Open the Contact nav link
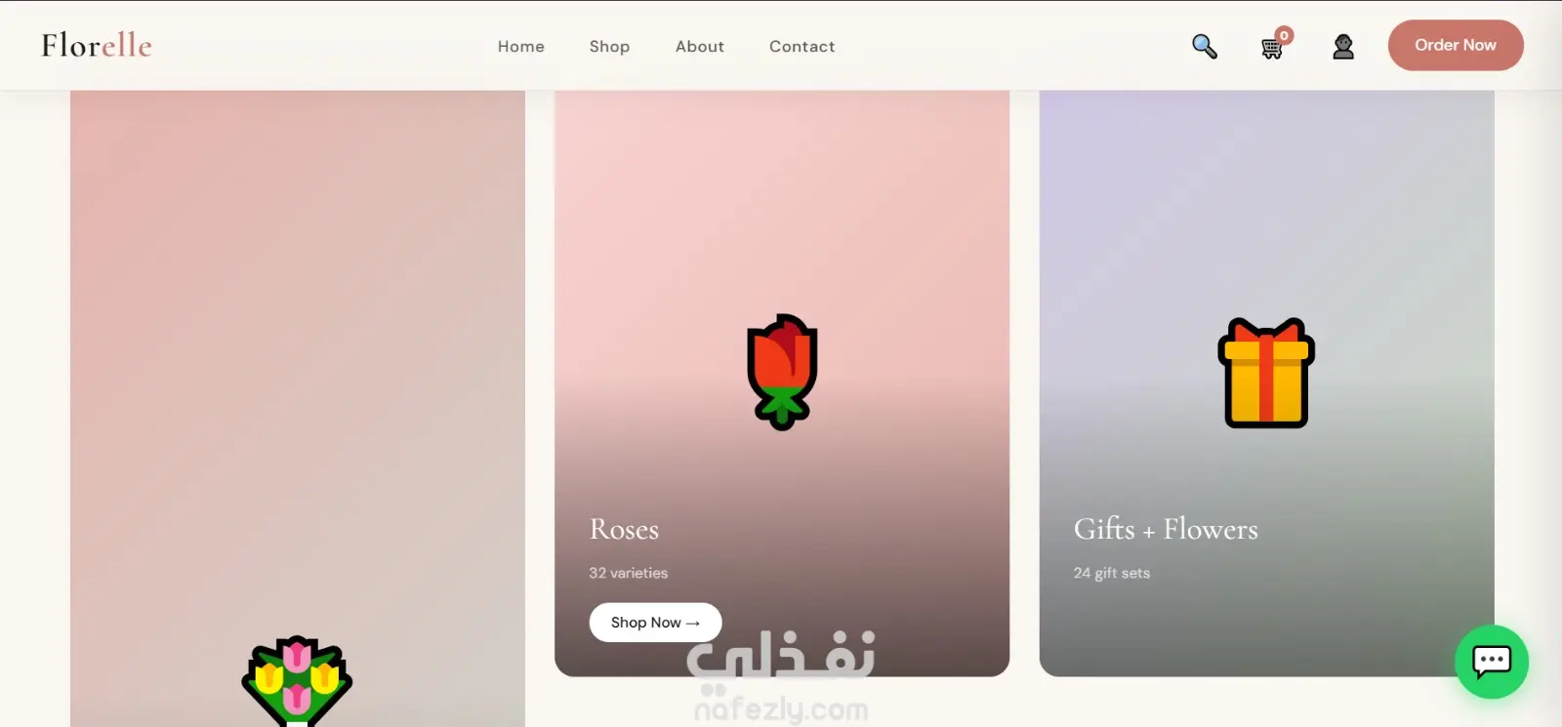Screen dimensions: 1562x727 [x=802, y=46]
